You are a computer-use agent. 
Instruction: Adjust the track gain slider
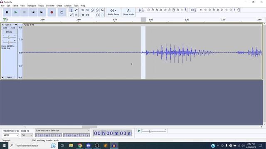(9, 37)
